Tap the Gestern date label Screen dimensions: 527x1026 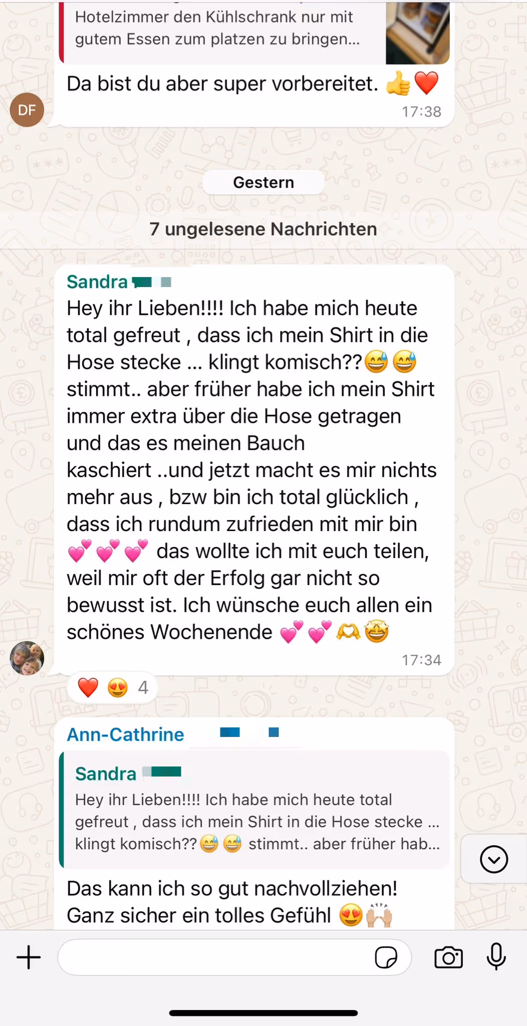click(263, 182)
